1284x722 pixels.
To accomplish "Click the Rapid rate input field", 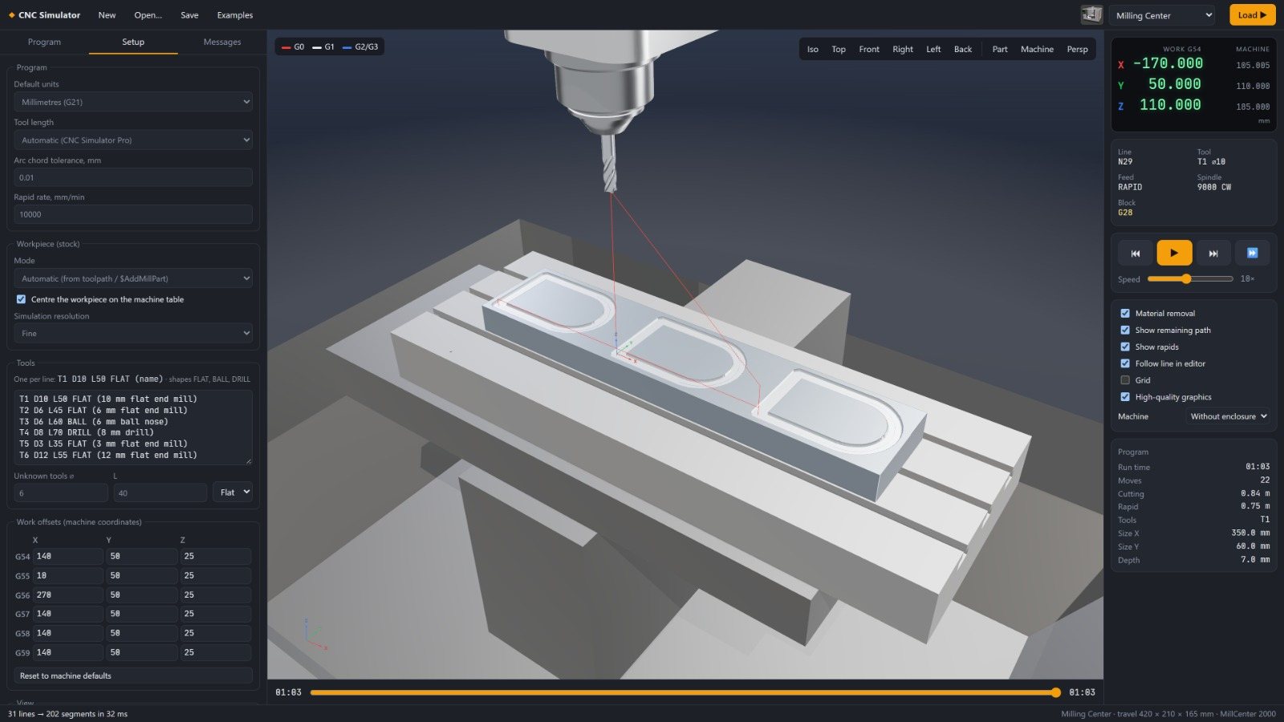I will (x=133, y=214).
